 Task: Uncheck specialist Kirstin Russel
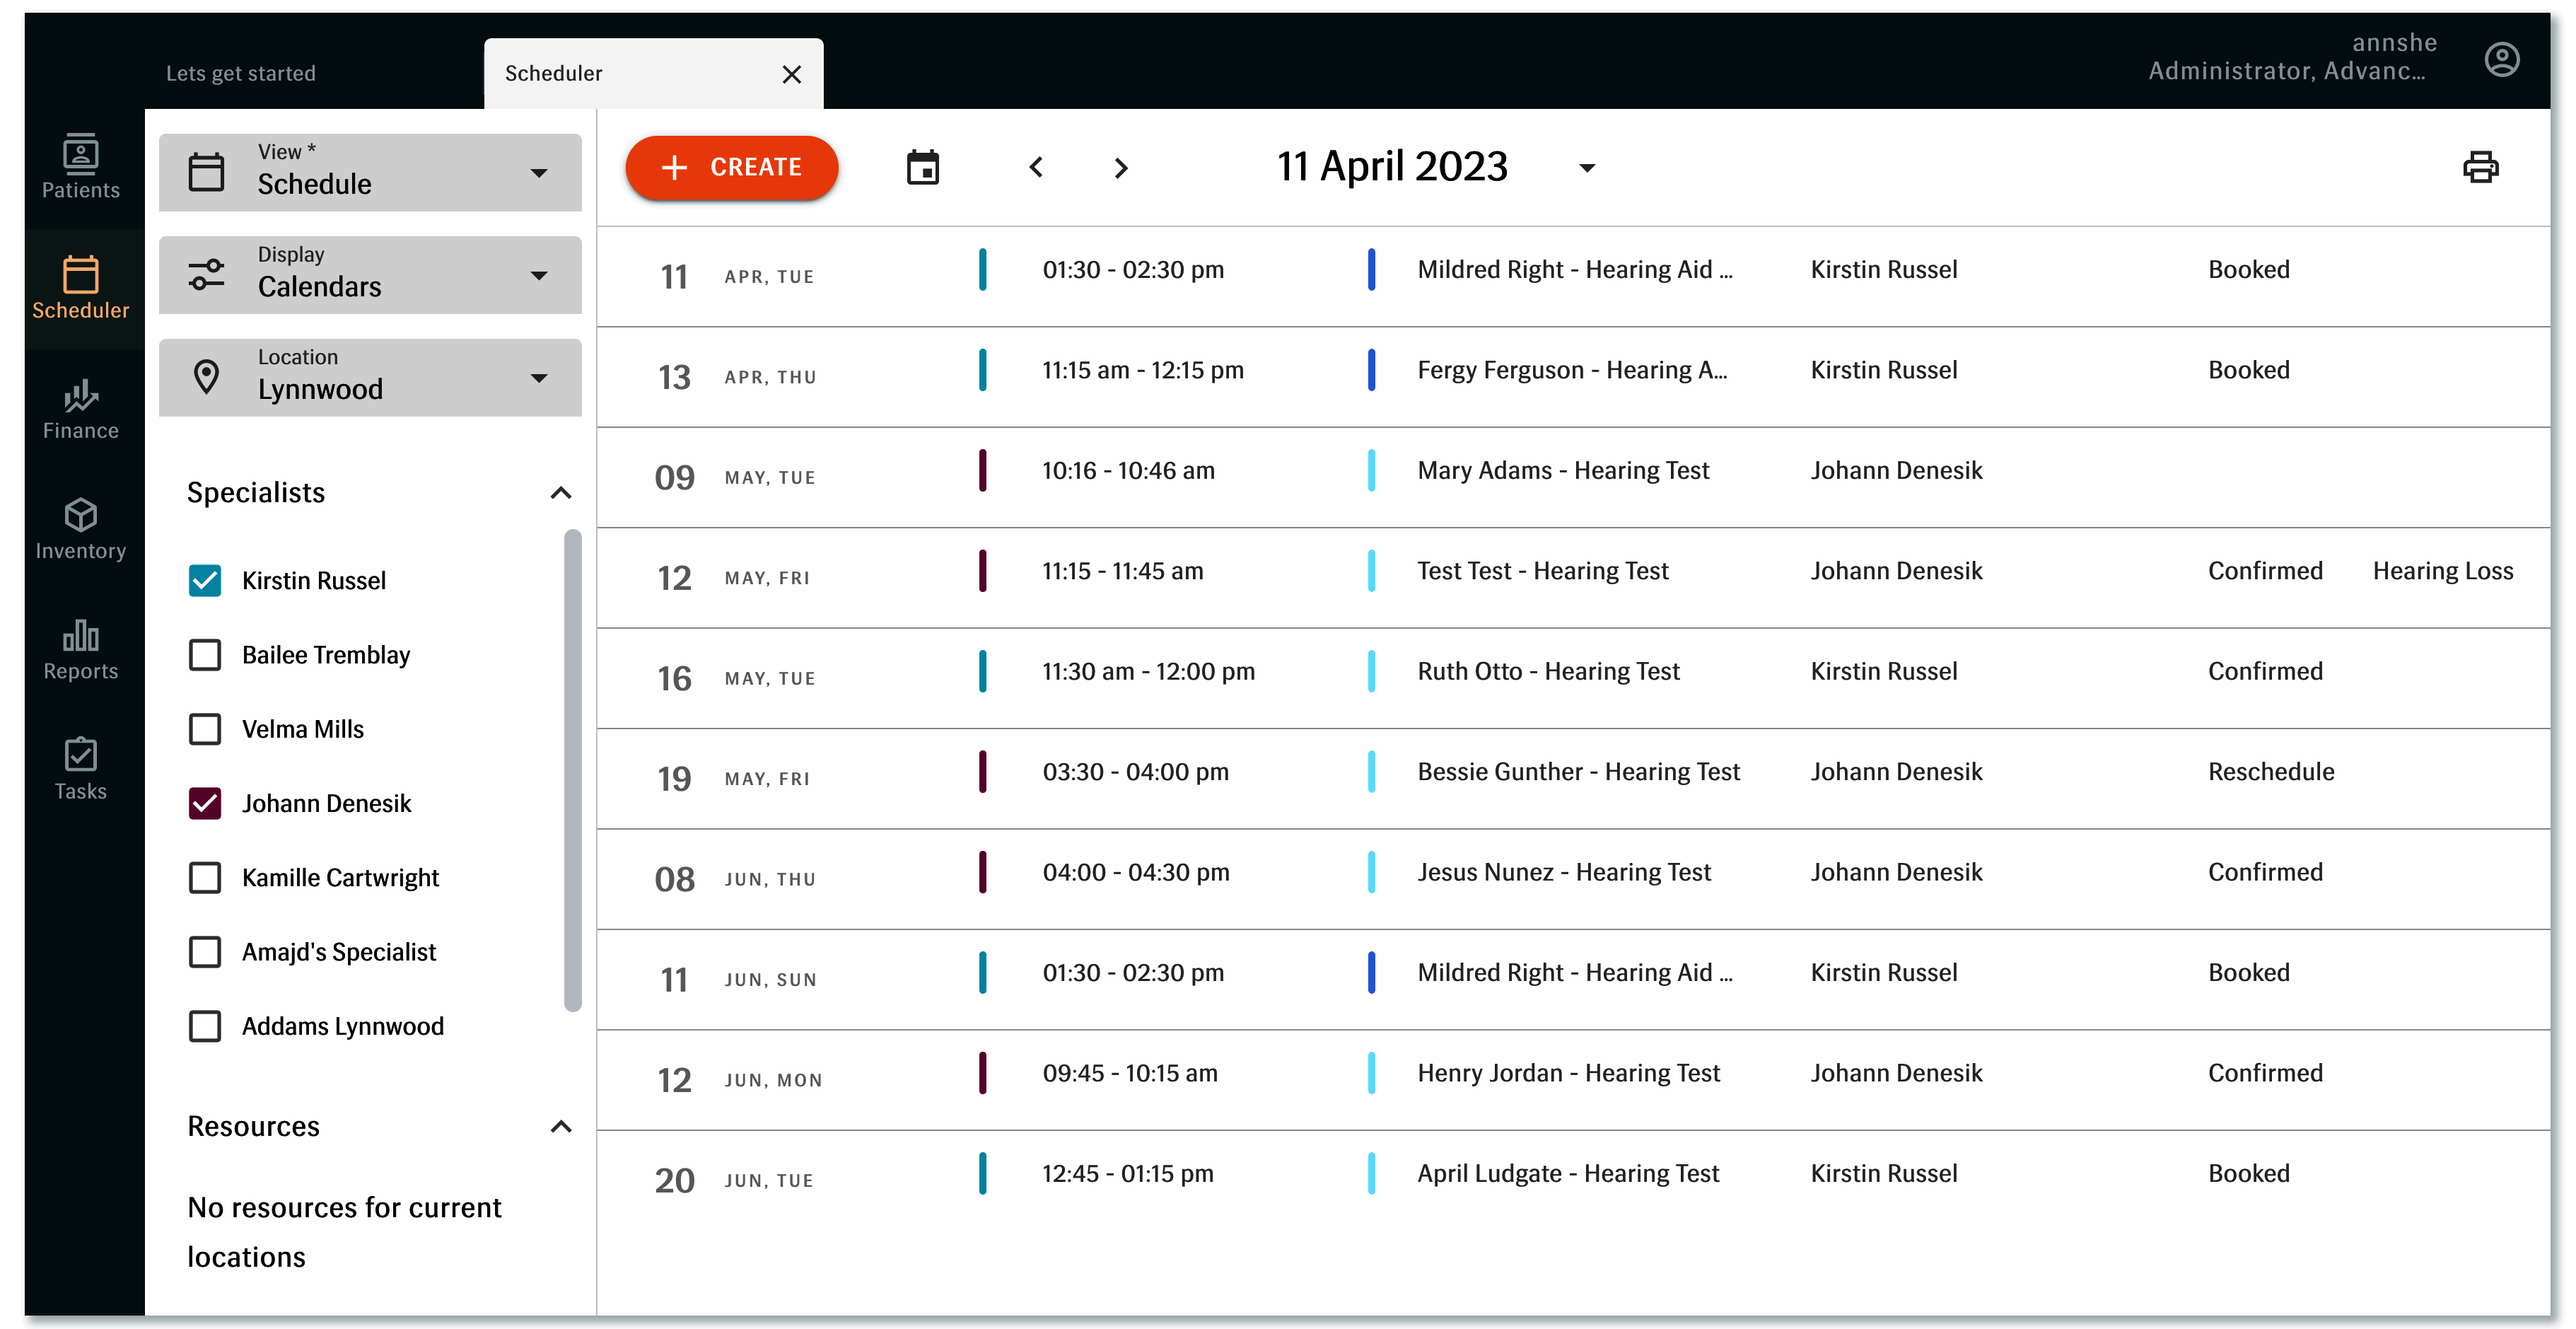(x=205, y=580)
